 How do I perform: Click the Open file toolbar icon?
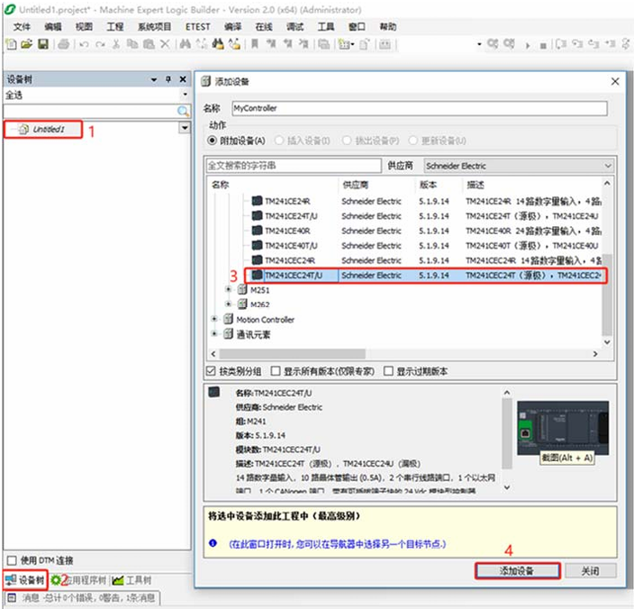[26, 44]
